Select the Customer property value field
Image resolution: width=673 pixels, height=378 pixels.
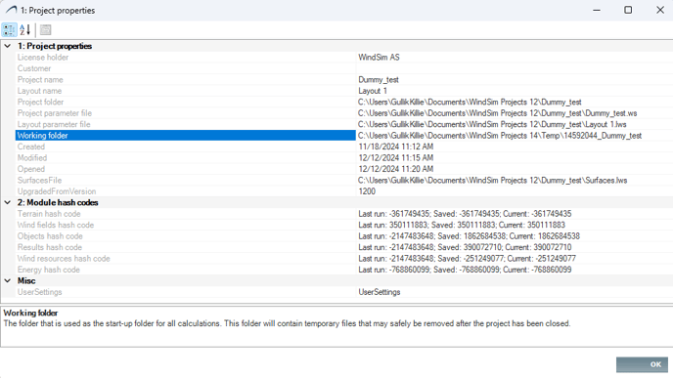coord(515,68)
